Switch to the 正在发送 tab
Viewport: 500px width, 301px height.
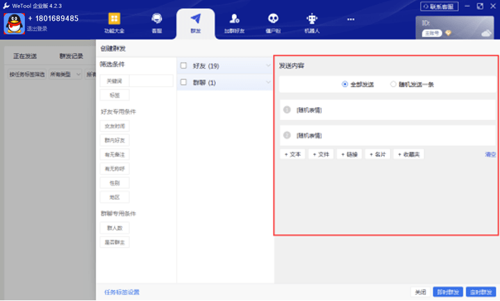(25, 56)
